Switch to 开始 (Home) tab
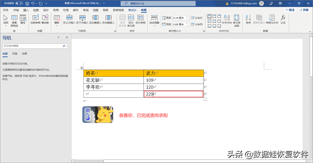The height and width of the screenshot is (163, 313). tap(16, 10)
